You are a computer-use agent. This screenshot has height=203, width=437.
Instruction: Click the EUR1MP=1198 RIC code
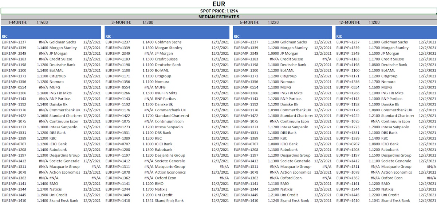tap(14, 65)
